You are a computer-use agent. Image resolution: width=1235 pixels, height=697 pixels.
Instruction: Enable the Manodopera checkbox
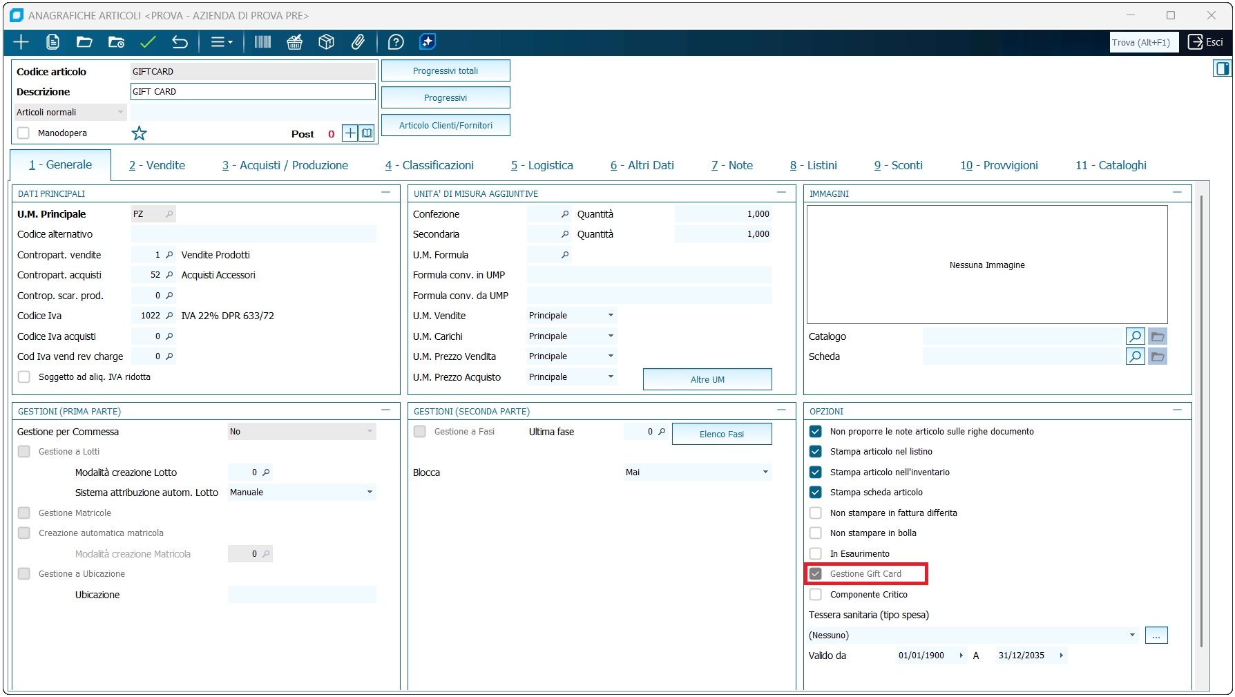coord(24,133)
